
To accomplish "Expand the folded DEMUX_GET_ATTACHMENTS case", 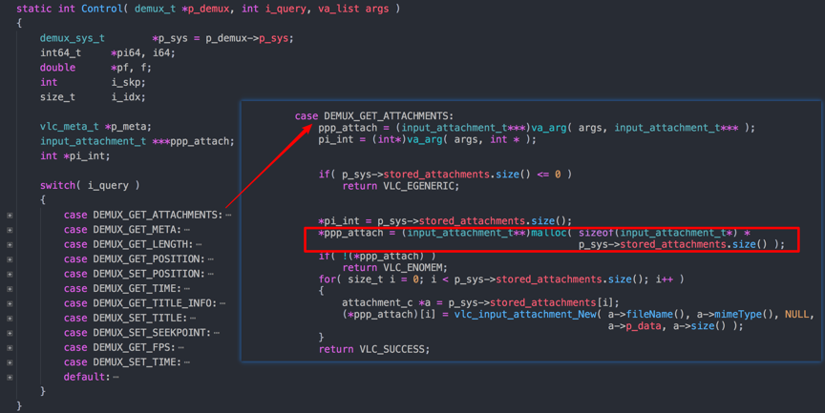I will coord(10,216).
